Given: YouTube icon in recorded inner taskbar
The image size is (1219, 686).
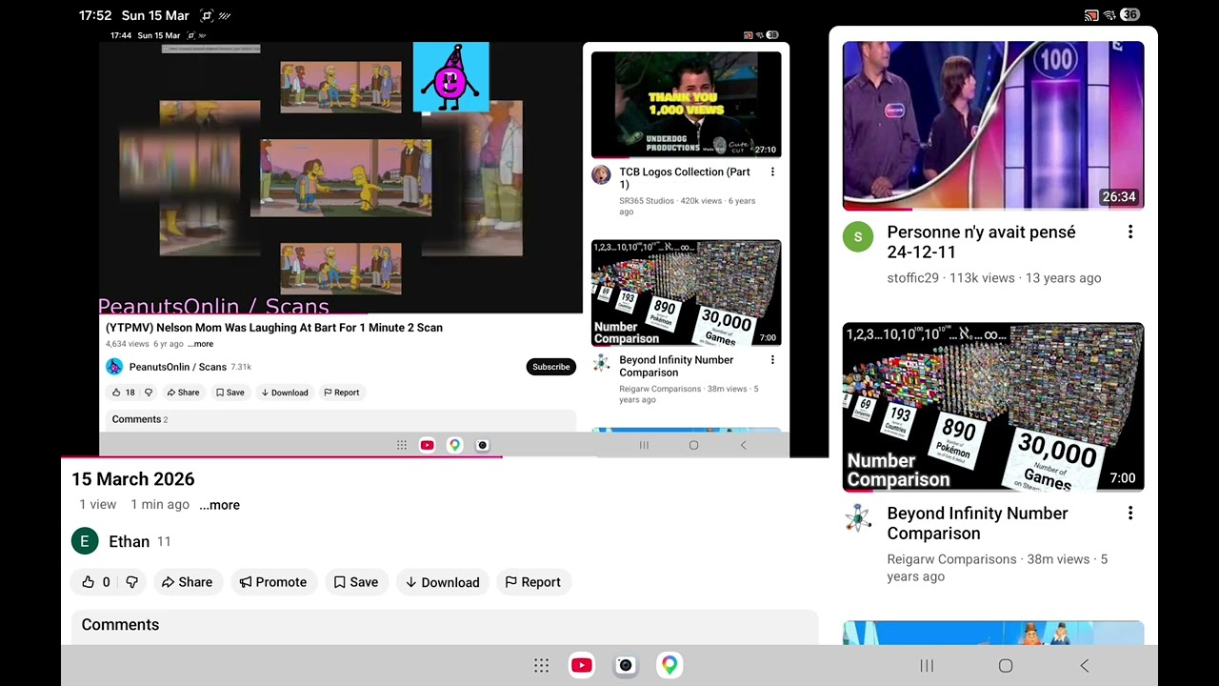Looking at the screenshot, I should coord(427,445).
